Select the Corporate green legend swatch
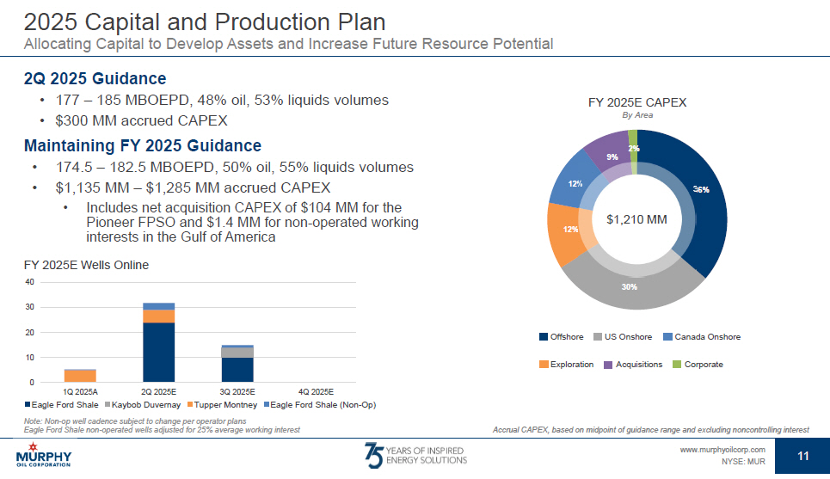830x479 pixels. coord(677,365)
